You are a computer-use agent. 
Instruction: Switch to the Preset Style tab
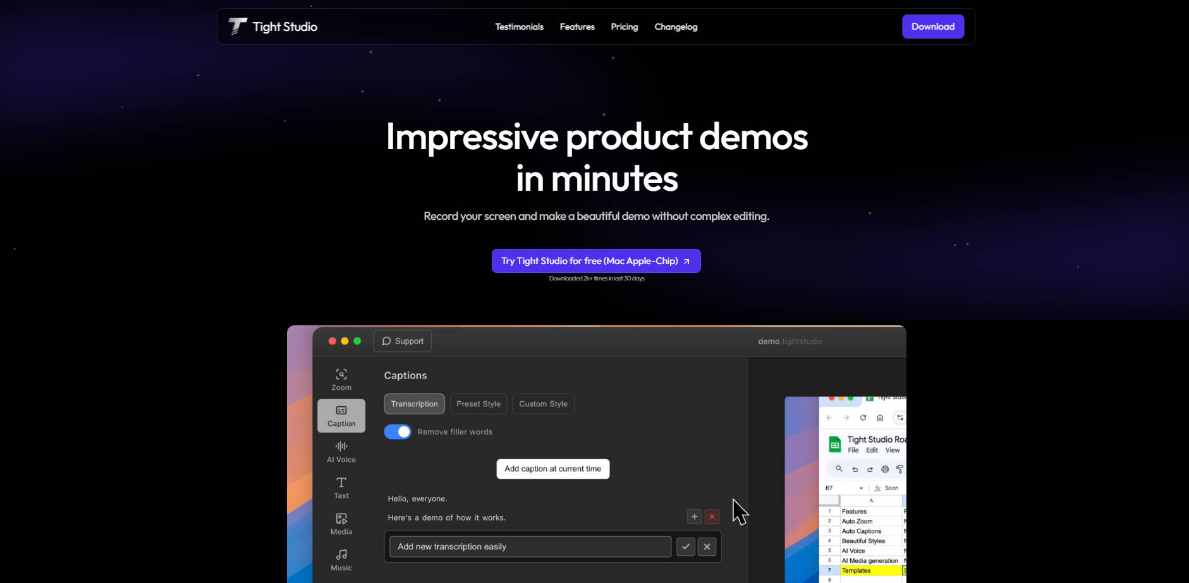[478, 404]
